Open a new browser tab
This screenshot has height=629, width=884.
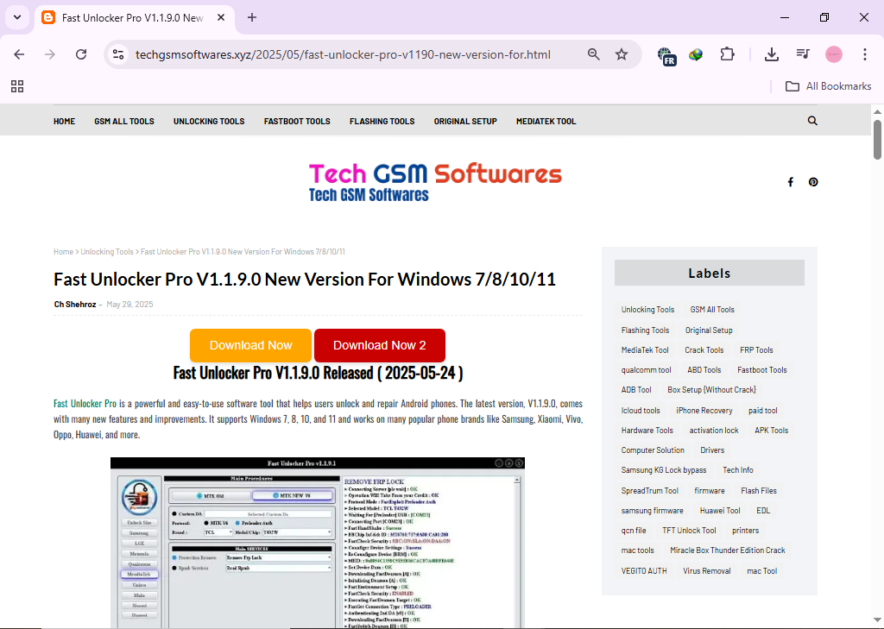click(252, 17)
